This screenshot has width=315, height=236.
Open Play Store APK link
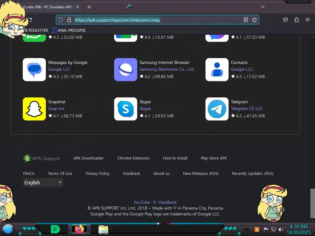click(x=214, y=158)
